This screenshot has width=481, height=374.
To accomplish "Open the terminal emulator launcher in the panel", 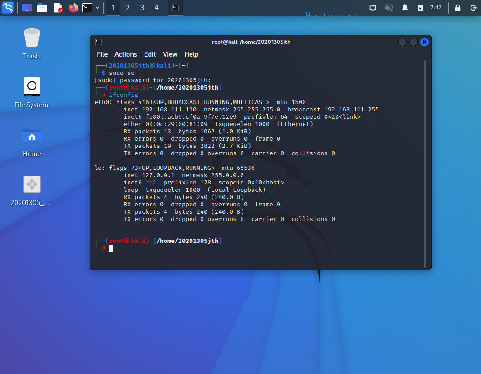I will coord(87,8).
